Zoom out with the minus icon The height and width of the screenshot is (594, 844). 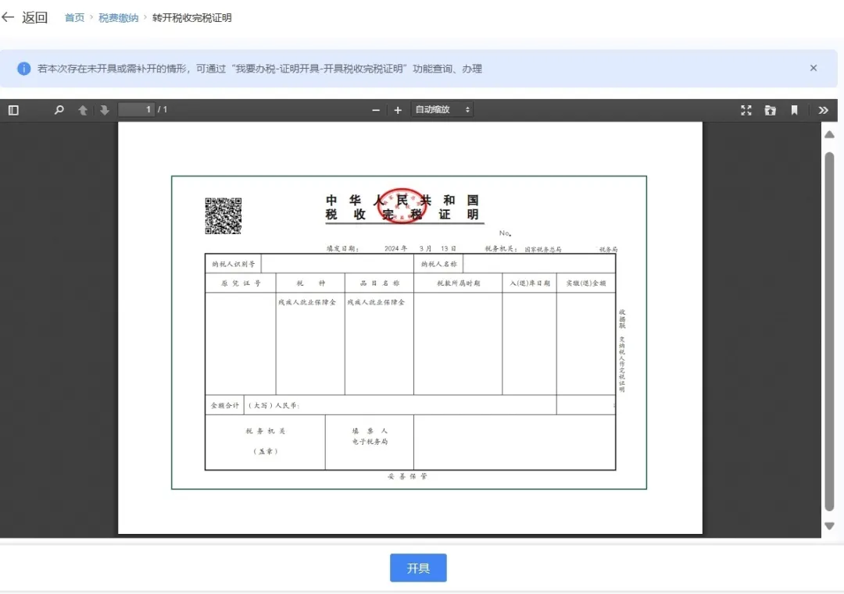(x=376, y=109)
